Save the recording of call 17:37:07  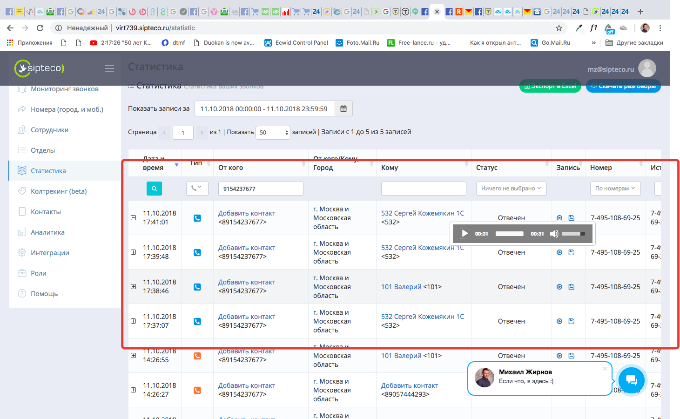(571, 321)
